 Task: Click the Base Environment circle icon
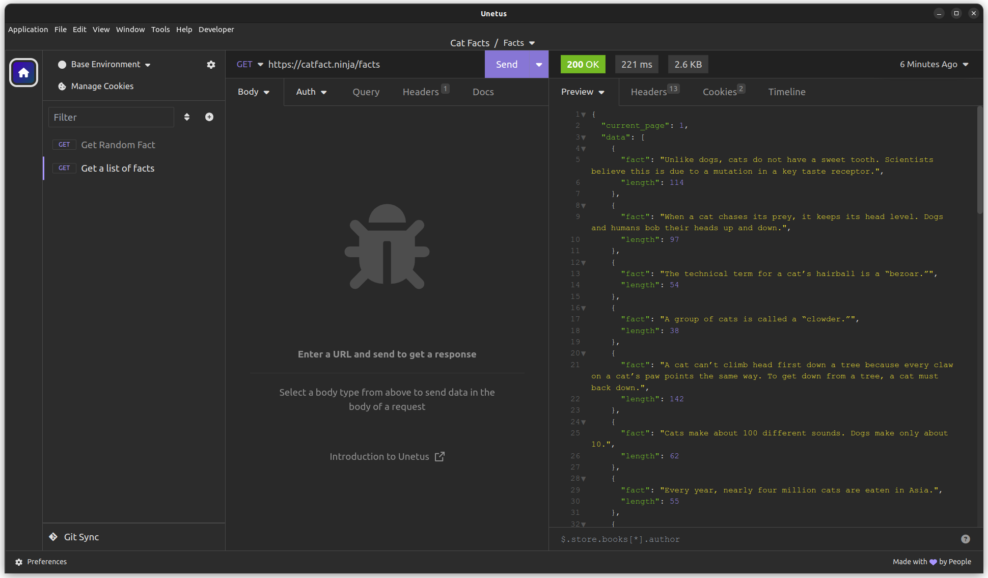click(62, 65)
